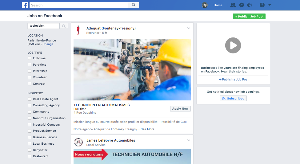Check Restaurant industry

click(30, 156)
